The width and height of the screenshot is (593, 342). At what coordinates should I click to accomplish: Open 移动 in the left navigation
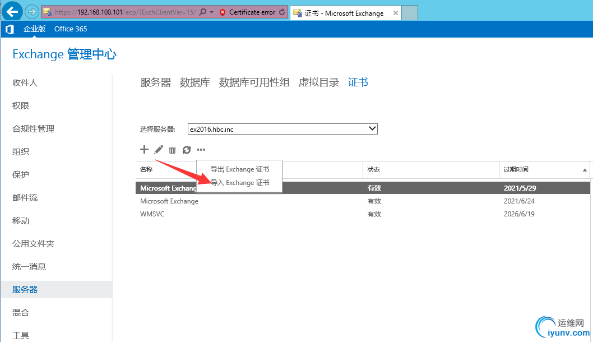point(21,220)
